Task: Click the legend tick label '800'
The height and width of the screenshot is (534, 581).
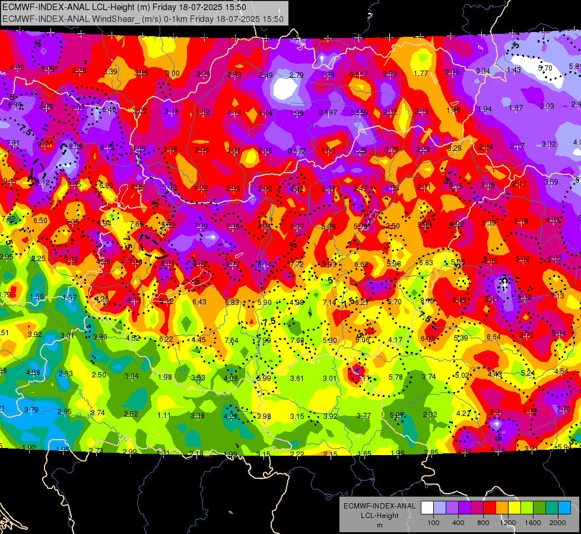Action: point(483,523)
